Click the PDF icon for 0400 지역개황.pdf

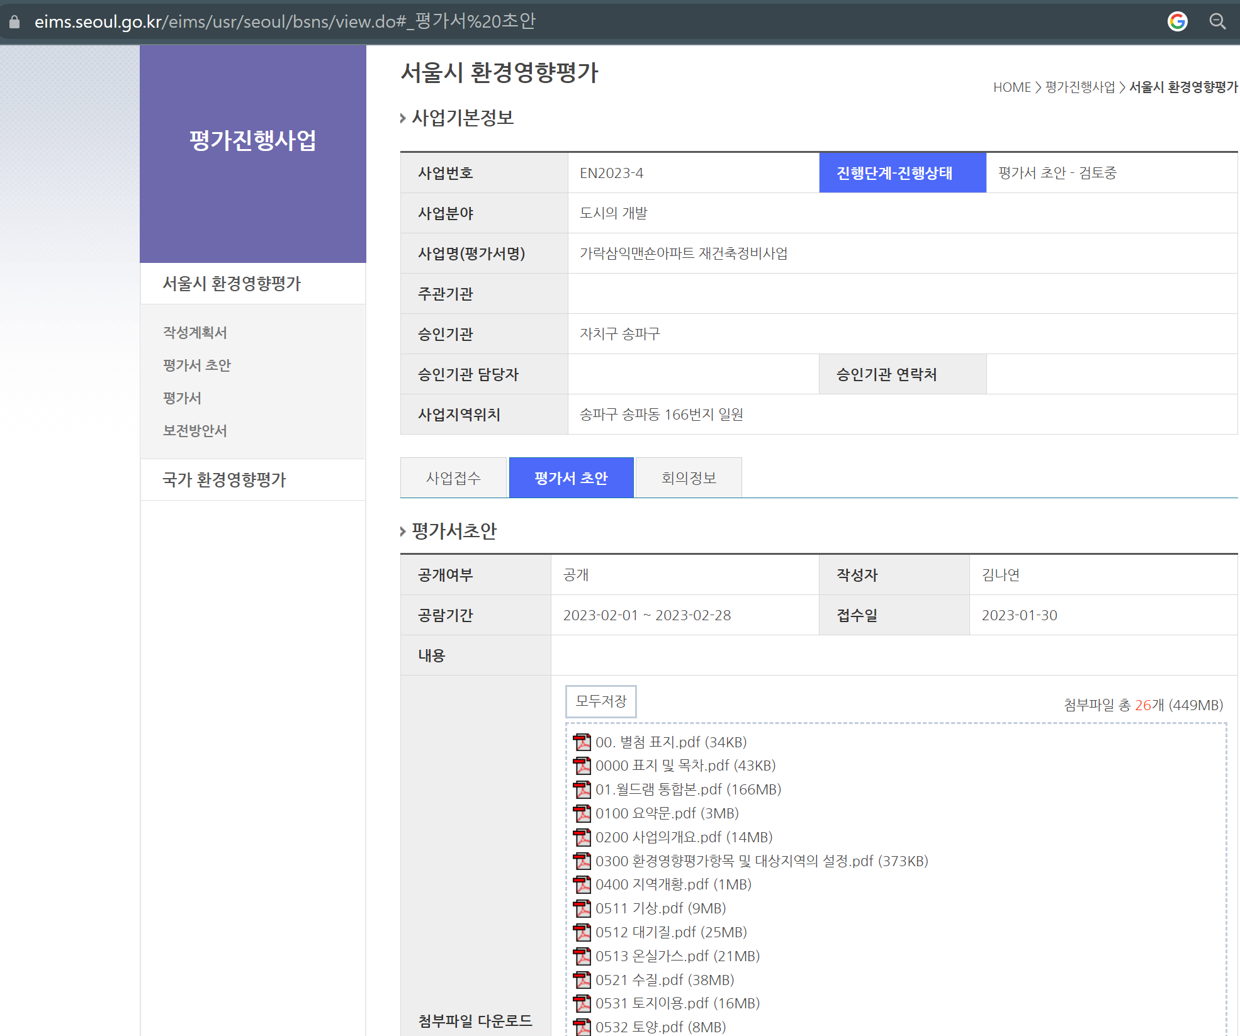(582, 884)
